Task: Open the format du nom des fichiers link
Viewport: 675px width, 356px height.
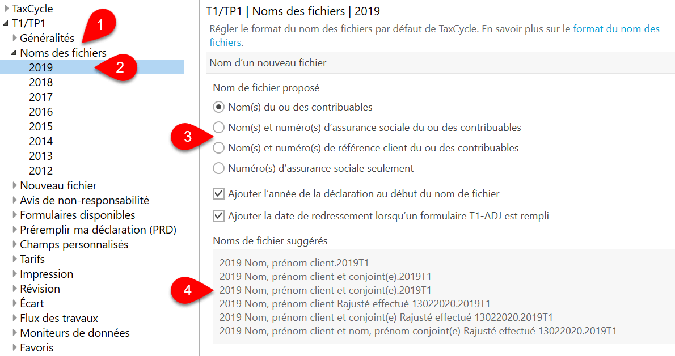Action: (x=434, y=36)
